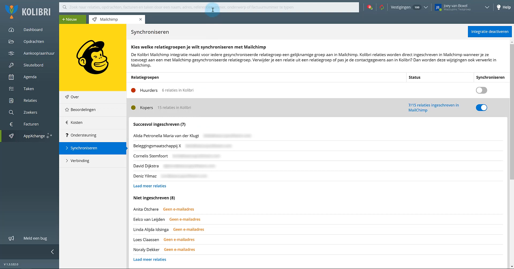Load more niet ingeschreven relaties
514x269 pixels.
click(150, 259)
